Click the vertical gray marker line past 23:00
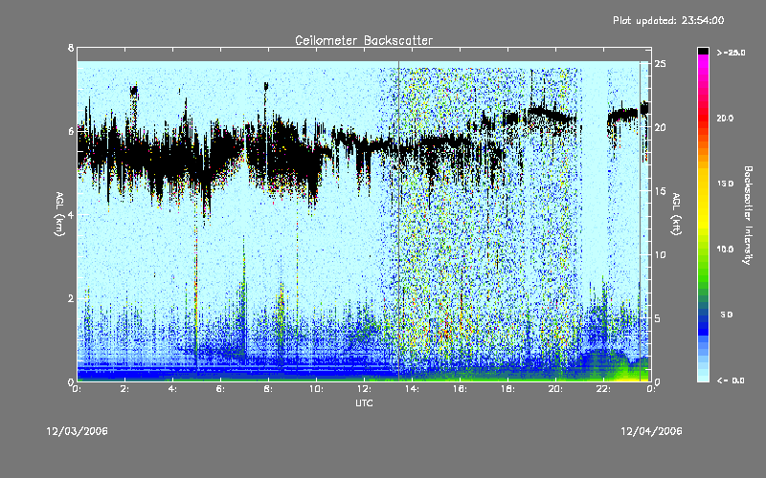This screenshot has height=478, width=766. pyautogui.click(x=640, y=221)
